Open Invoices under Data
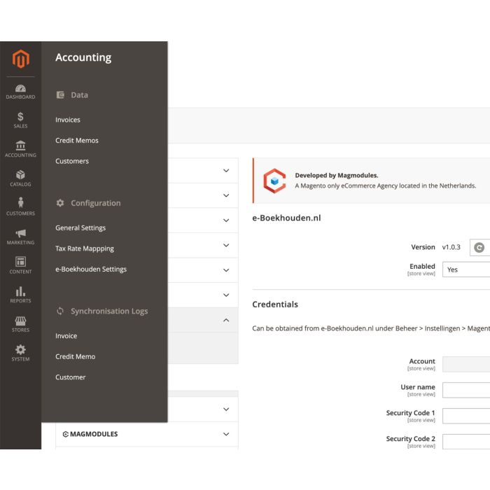 coord(68,120)
